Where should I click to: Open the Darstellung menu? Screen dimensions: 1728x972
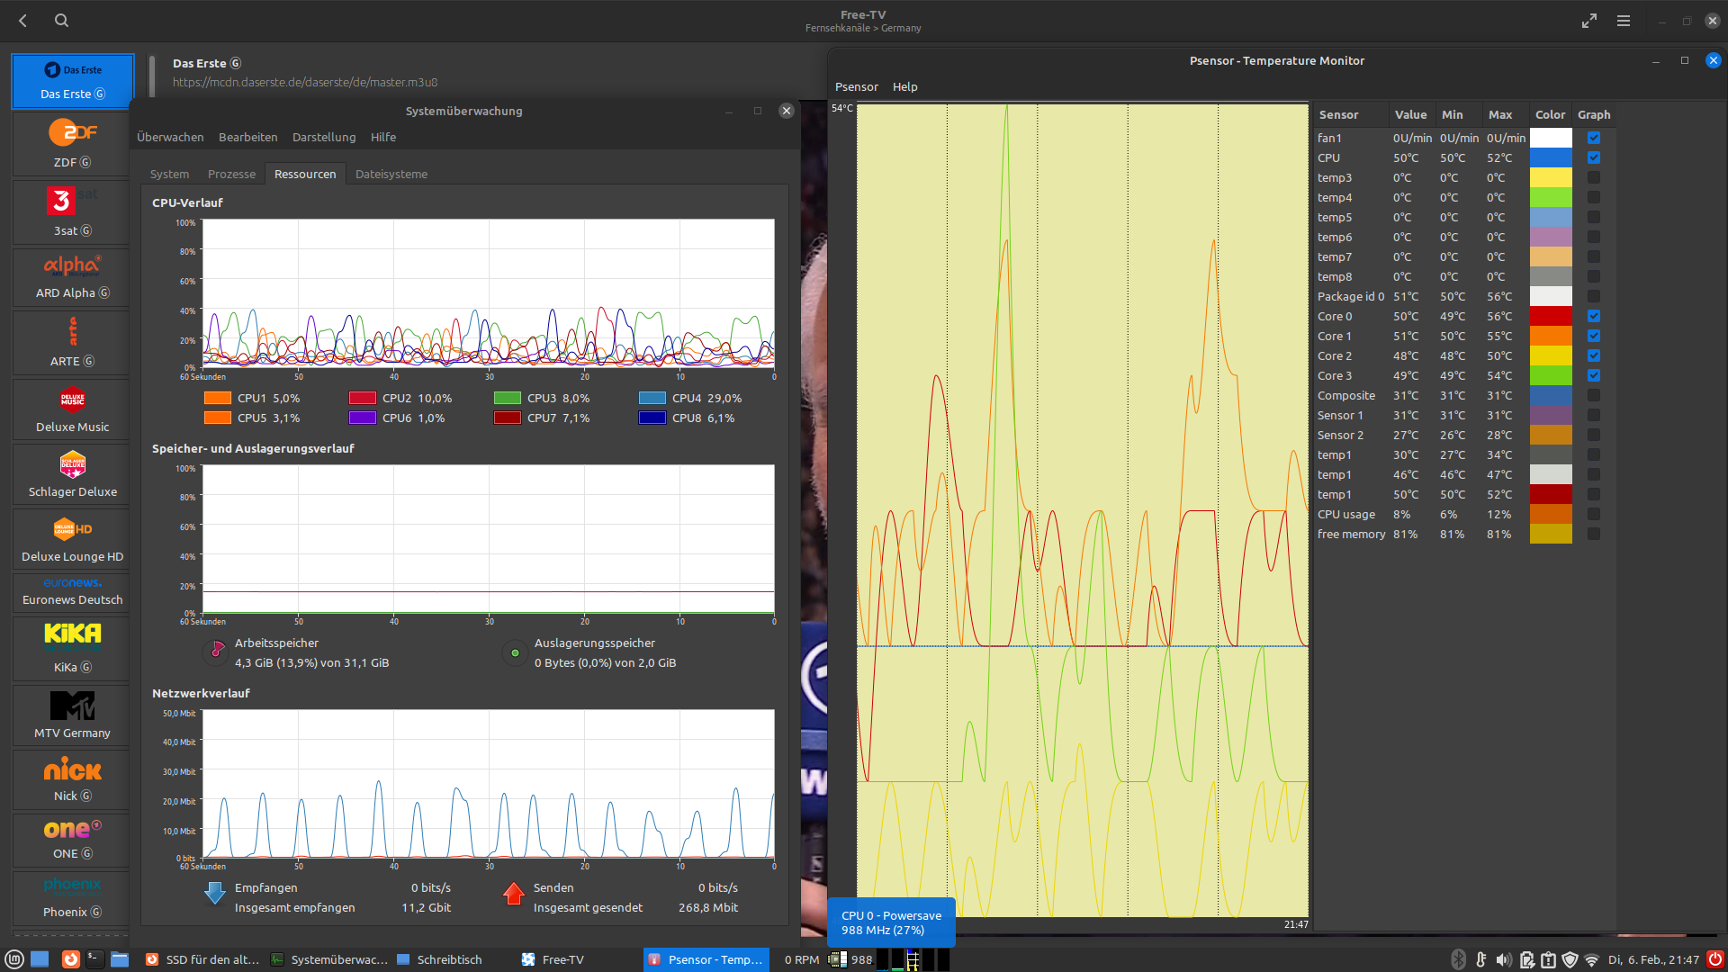[x=323, y=137]
